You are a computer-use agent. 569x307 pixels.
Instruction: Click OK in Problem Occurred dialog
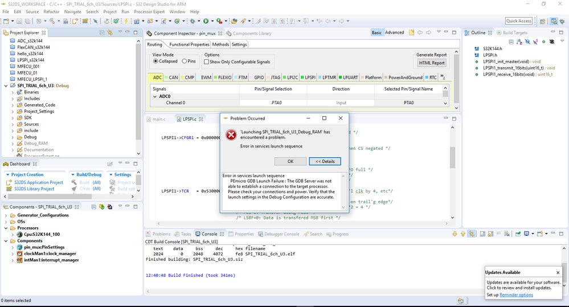tap(290, 162)
